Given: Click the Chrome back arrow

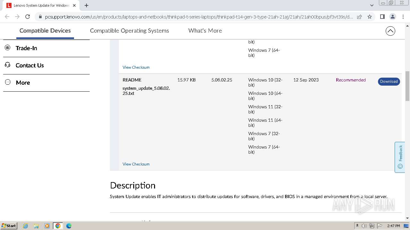Looking at the screenshot, I should 7,17.
